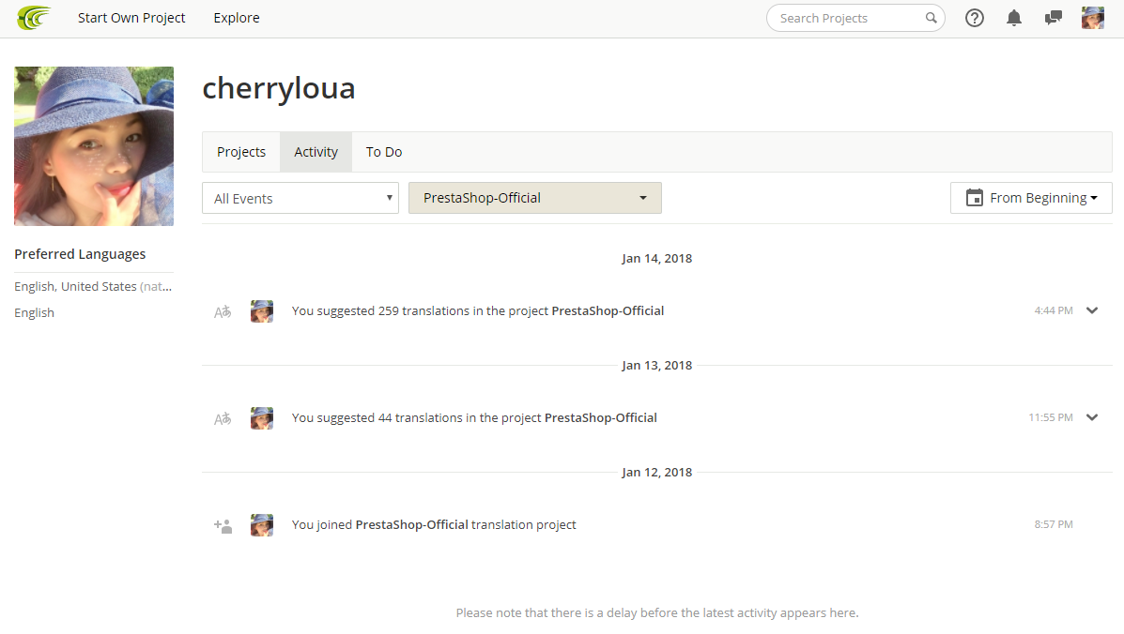1124x634 pixels.
Task: Open the PrestaShop-Official project dropdown
Action: (534, 198)
